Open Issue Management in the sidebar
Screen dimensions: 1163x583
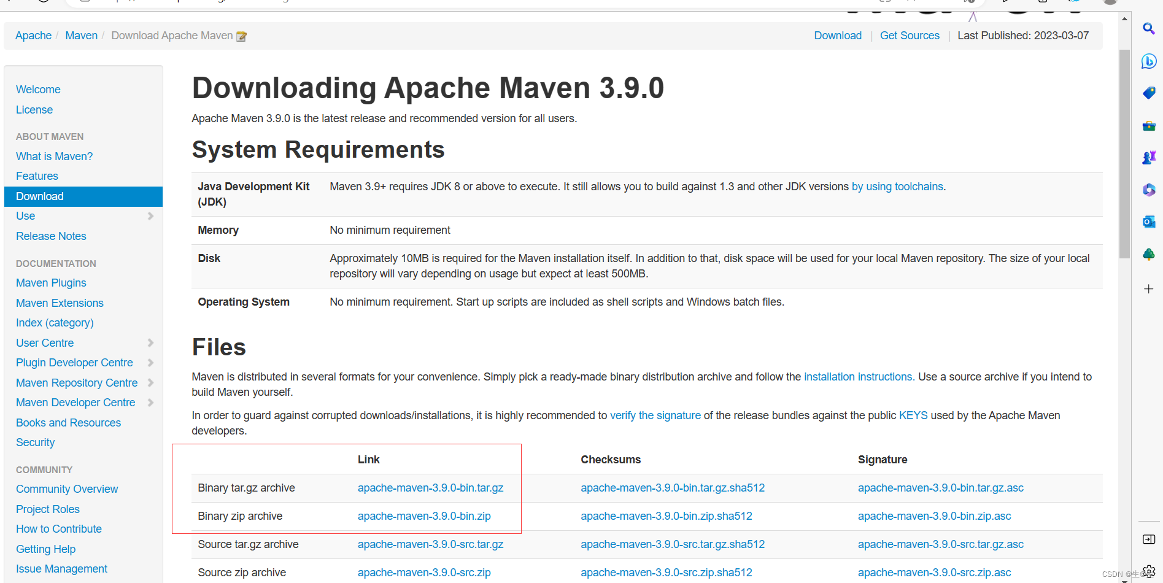point(61,569)
